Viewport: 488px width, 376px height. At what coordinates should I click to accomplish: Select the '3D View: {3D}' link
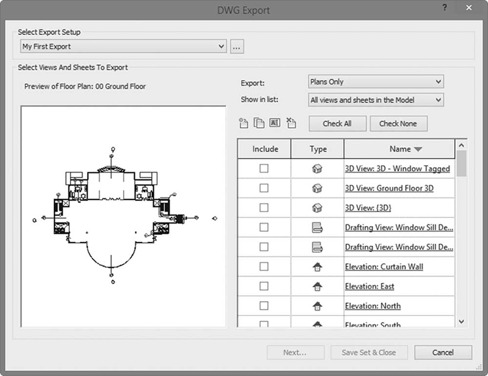(368, 208)
